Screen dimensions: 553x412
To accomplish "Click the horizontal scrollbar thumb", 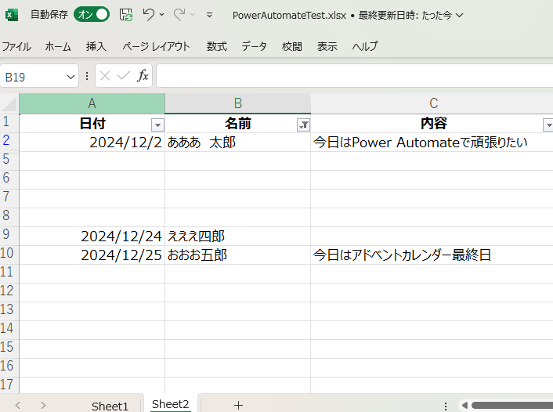I will coord(512,406).
